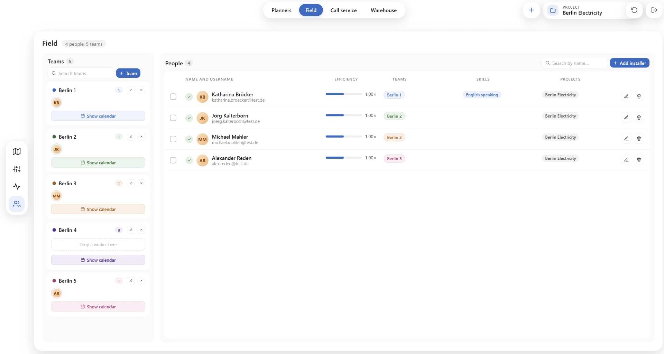Show calendar for the Berlin 2 team
This screenshot has width=664, height=354.
[x=98, y=162]
